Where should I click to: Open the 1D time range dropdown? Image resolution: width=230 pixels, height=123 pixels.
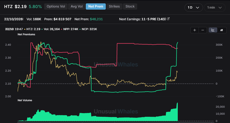click(x=193, y=8)
